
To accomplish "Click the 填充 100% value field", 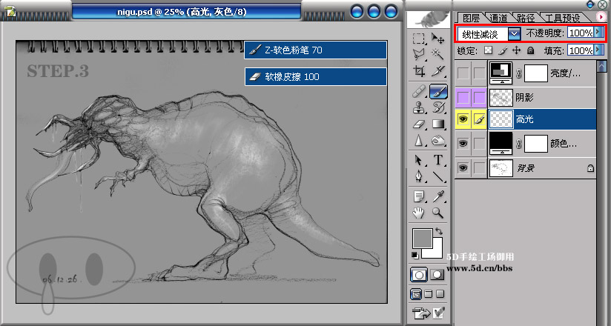I will pyautogui.click(x=580, y=50).
